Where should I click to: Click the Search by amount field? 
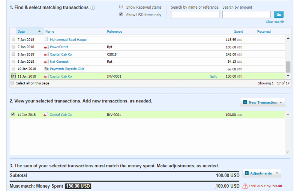point(246,15)
